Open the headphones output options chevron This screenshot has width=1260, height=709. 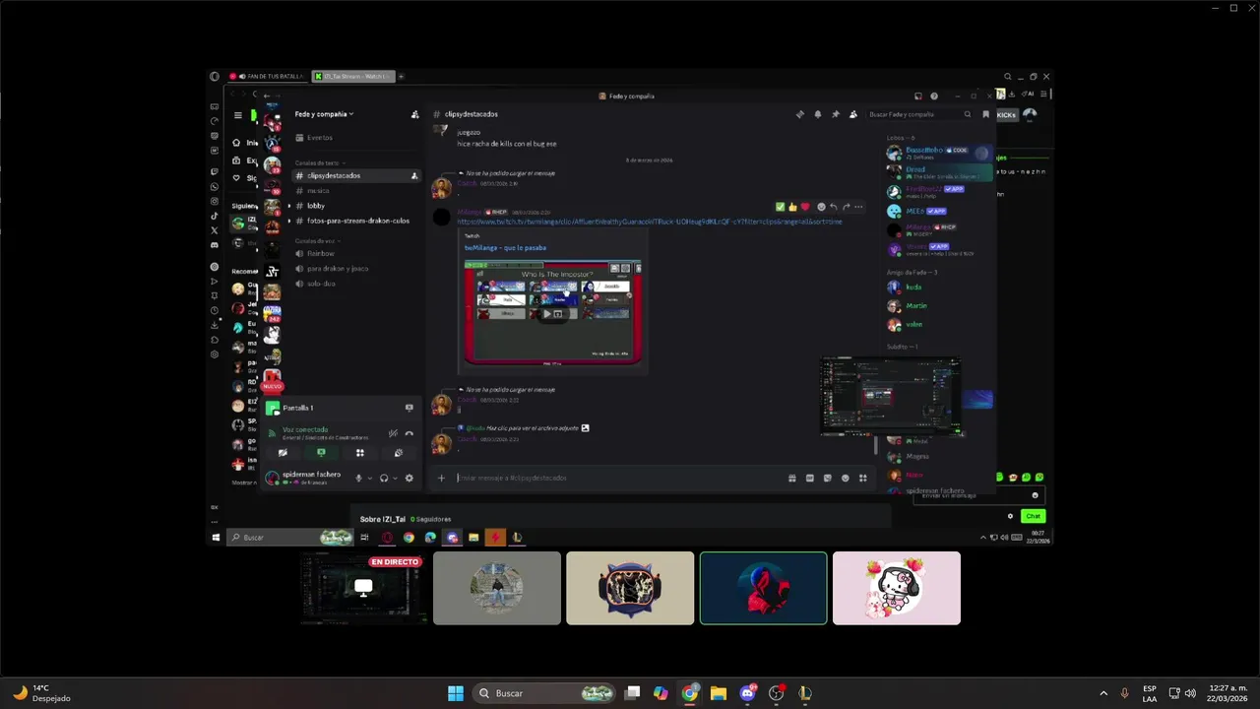click(395, 478)
